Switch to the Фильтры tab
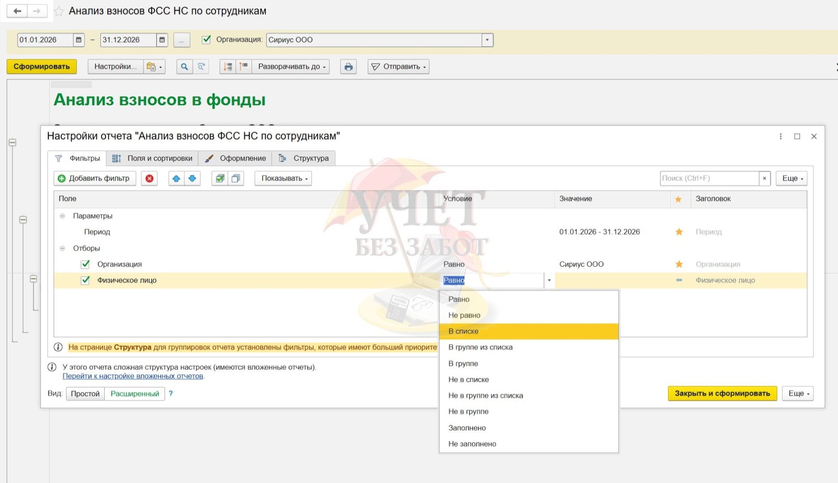838x483 pixels. pyautogui.click(x=77, y=158)
